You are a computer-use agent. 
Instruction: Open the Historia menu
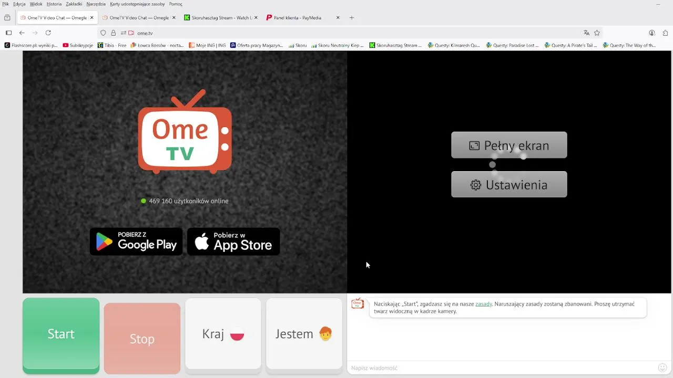coord(54,4)
